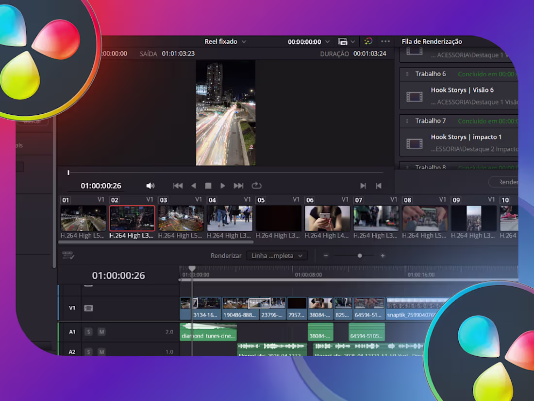Click the timeline zoom slider handle

pos(360,256)
